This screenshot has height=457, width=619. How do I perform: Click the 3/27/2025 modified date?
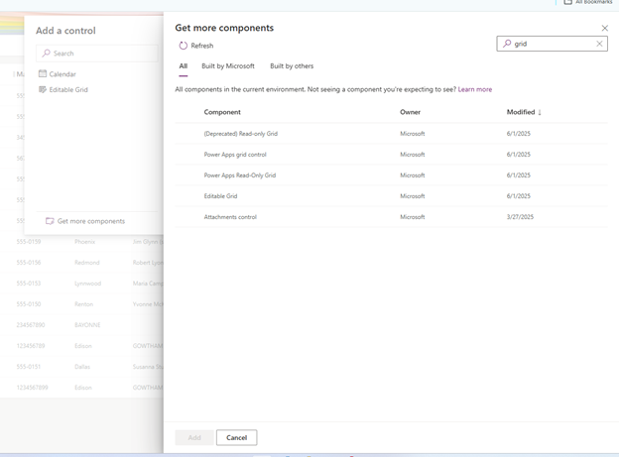click(520, 217)
